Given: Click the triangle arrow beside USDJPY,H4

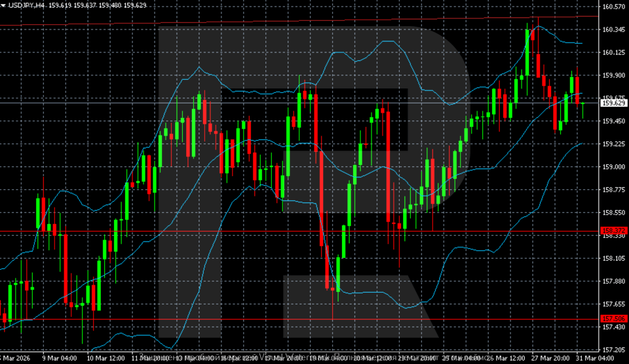Looking at the screenshot, I should point(3,5).
